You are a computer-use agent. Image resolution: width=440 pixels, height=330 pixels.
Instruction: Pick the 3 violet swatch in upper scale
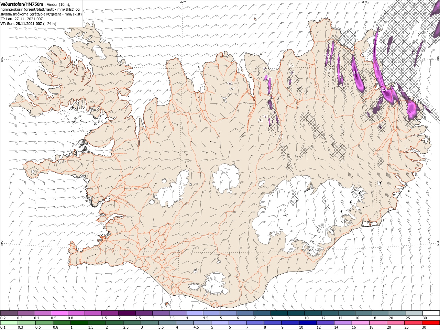[161, 313]
